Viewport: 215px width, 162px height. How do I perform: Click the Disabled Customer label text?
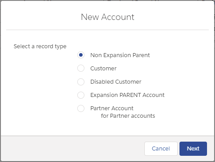pyautogui.click(x=116, y=82)
